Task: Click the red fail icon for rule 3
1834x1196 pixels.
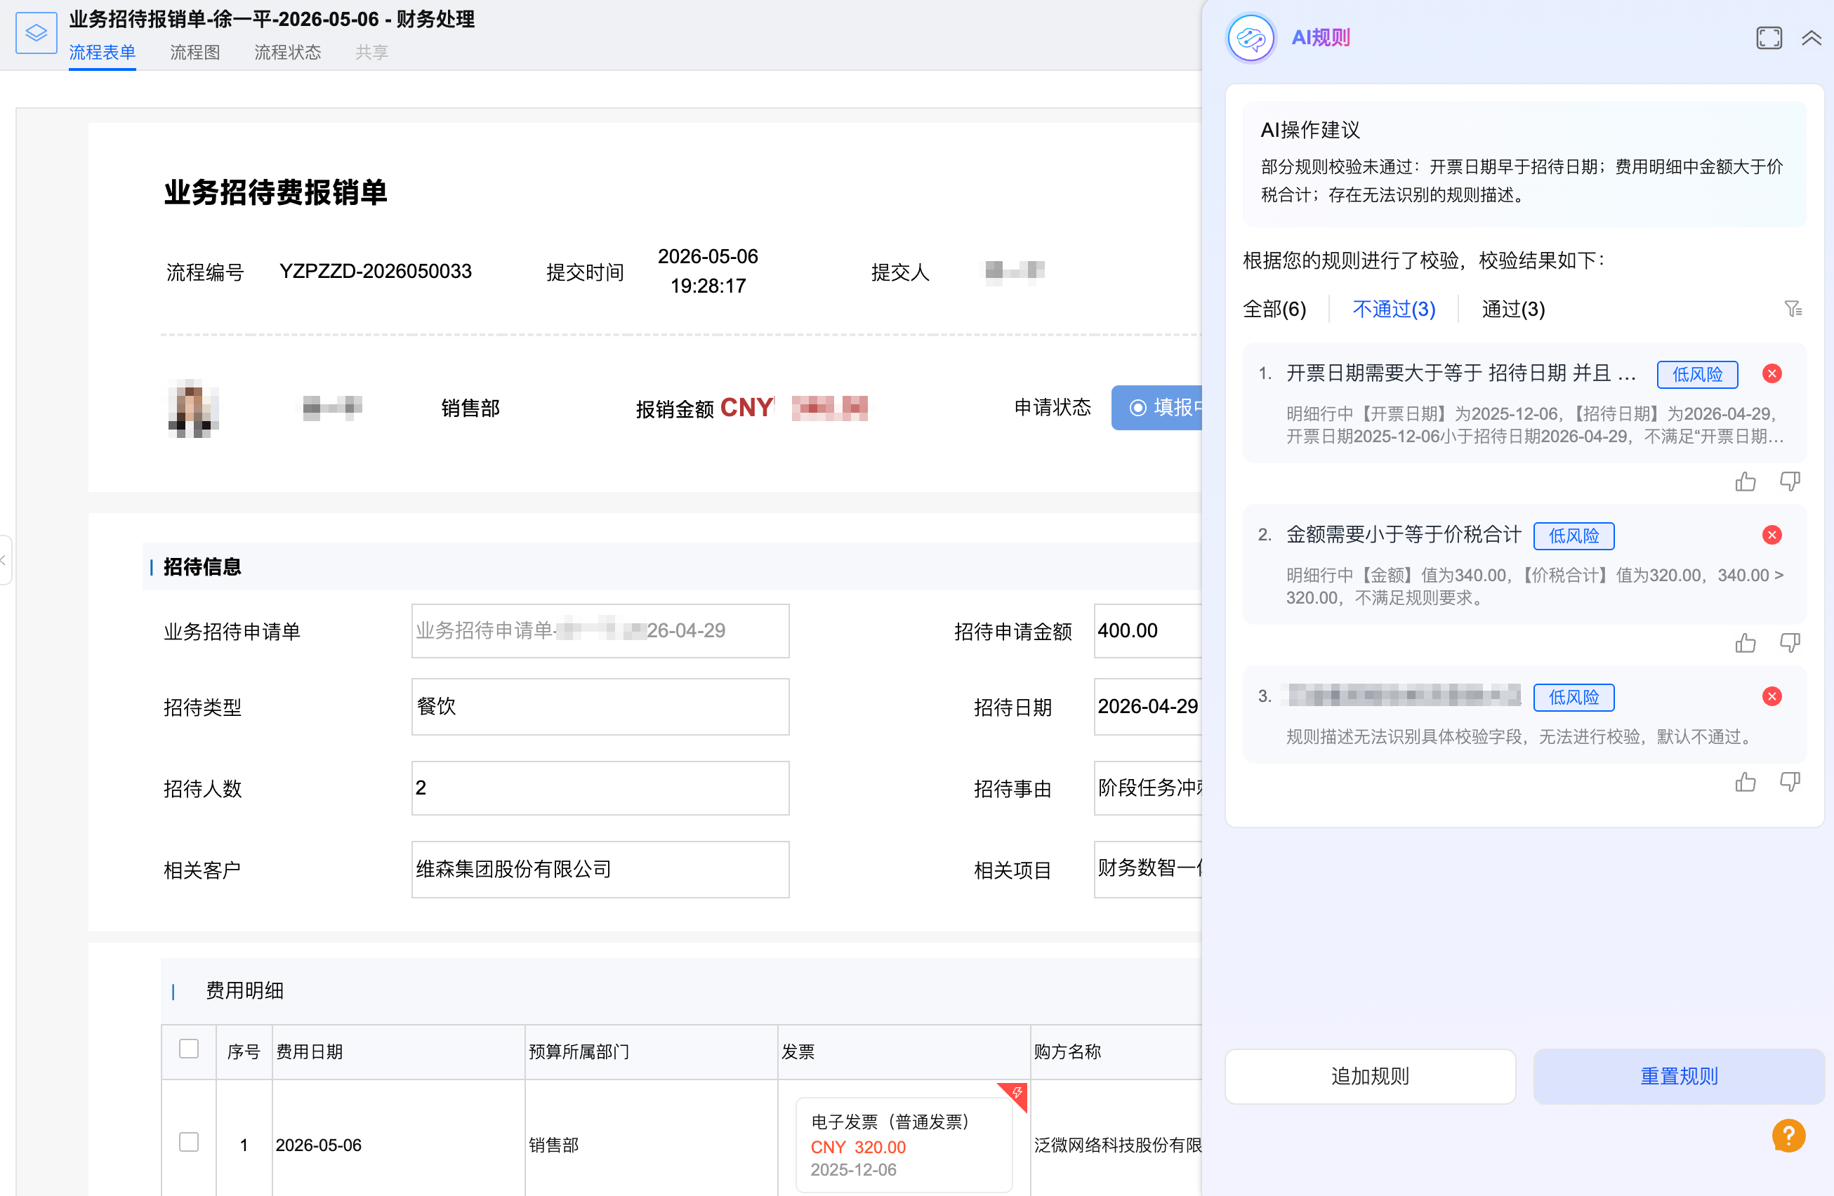Action: (1772, 696)
